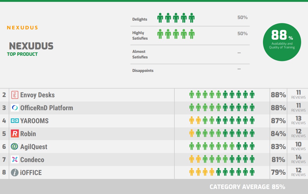This screenshot has width=308, height=194.
Task: Click the Highly Satisfies 50% value
Action: 242,34
